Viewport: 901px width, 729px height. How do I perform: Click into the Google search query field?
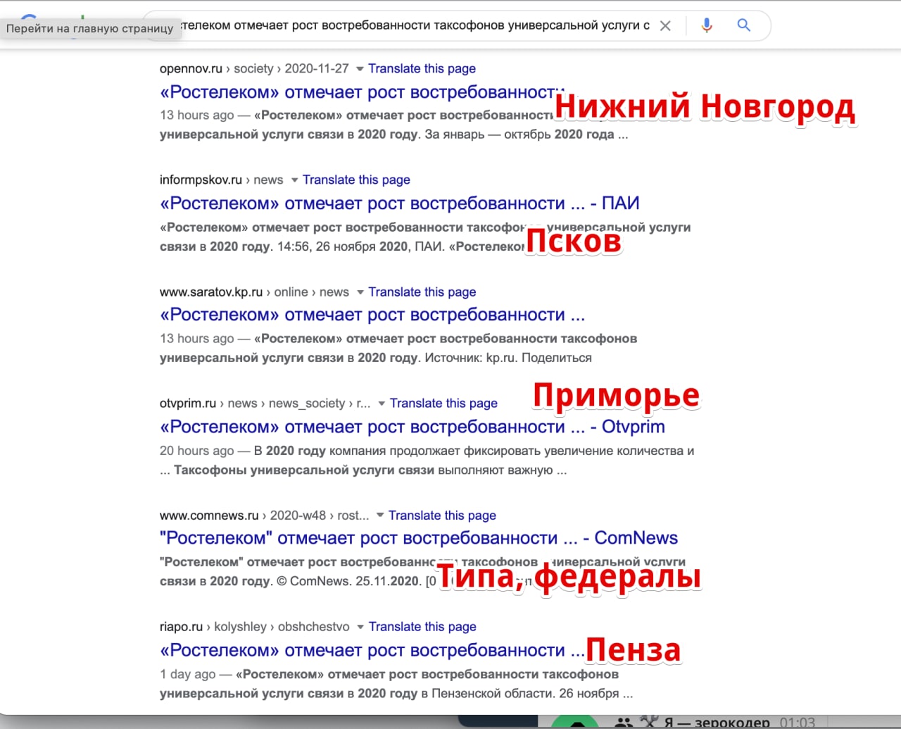click(x=415, y=26)
